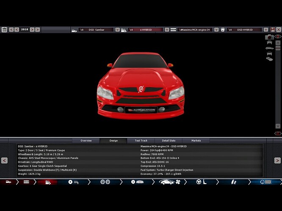Click scrollbar up arrow on right side
The image size is (282, 211).
tap(278, 43)
